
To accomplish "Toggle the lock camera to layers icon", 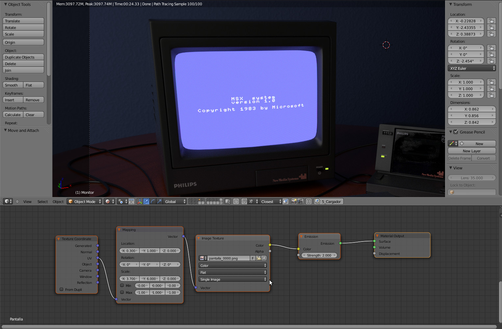I will pos(228,201).
